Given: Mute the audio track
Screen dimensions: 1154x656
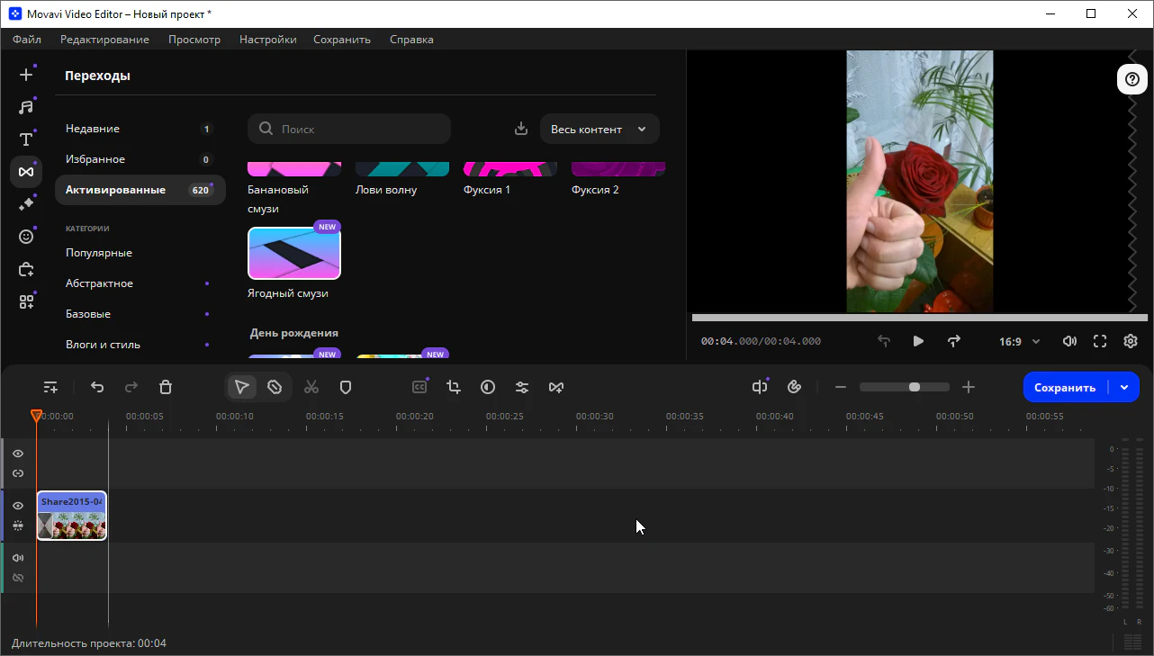Looking at the screenshot, I should tap(18, 558).
